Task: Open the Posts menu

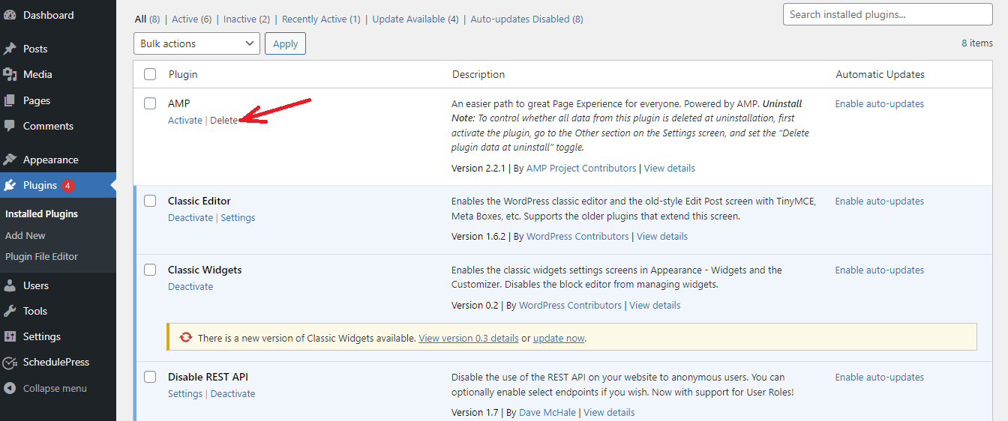Action: 35,49
